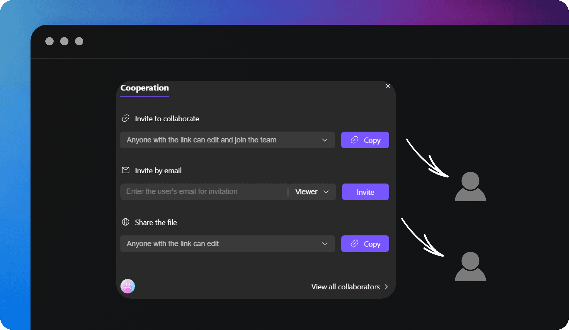Select the Cooperation dialog title tab

[x=145, y=88]
